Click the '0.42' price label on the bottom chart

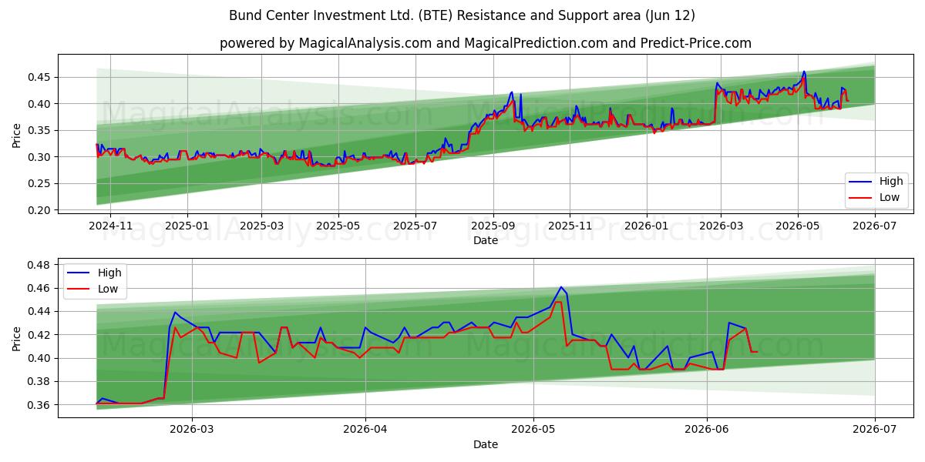pyautogui.click(x=40, y=335)
